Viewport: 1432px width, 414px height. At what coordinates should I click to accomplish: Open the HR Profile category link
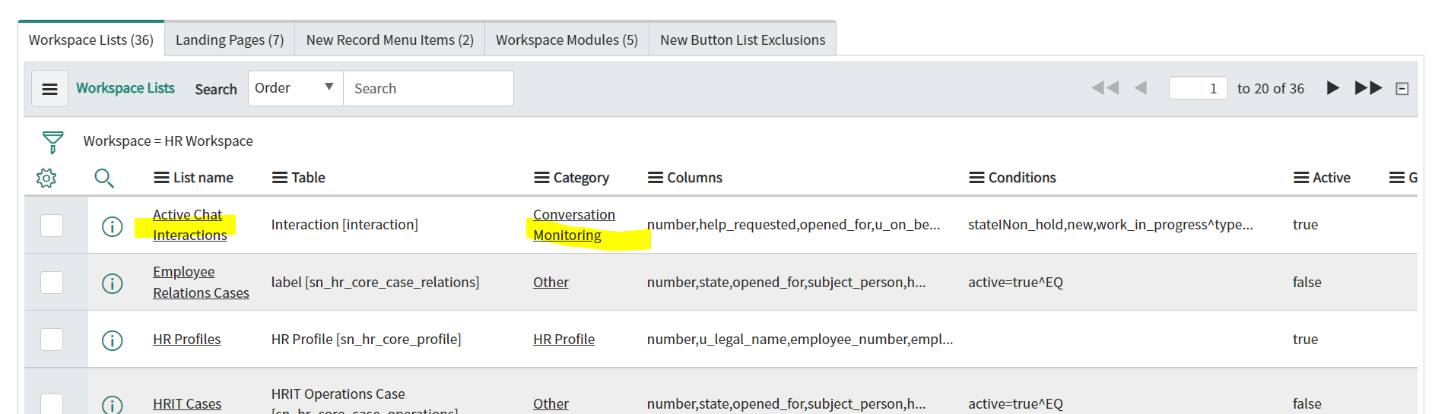pos(564,340)
